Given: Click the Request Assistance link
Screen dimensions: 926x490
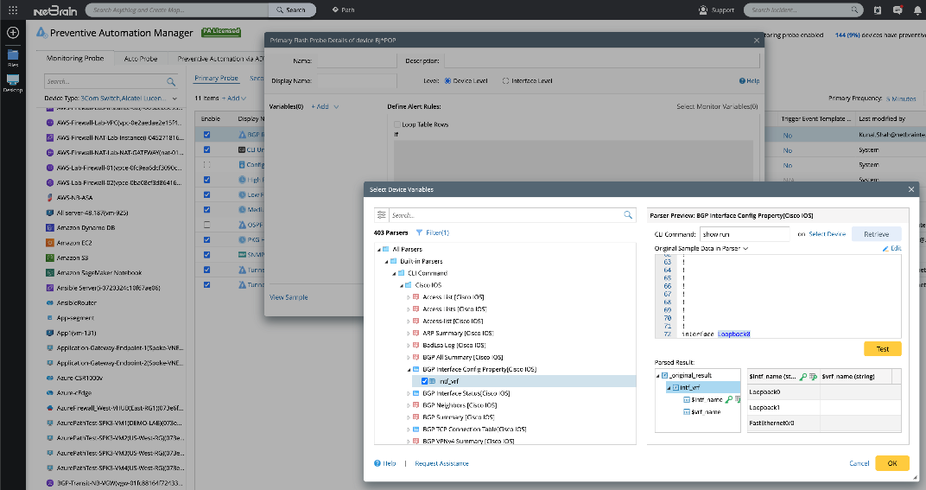Looking at the screenshot, I should (x=441, y=463).
